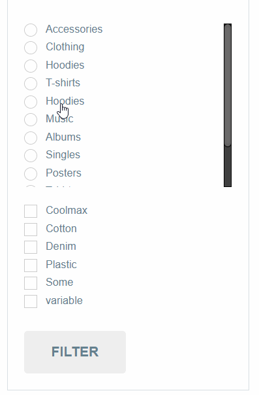The height and width of the screenshot is (395, 259).
Task: Enable the variable checkbox
Action: click(x=31, y=301)
